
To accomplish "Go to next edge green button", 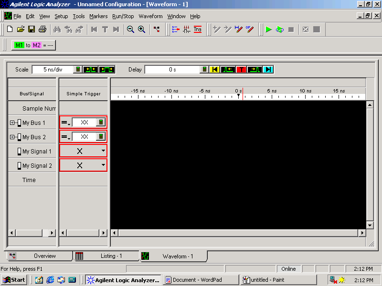I will [x=255, y=70].
